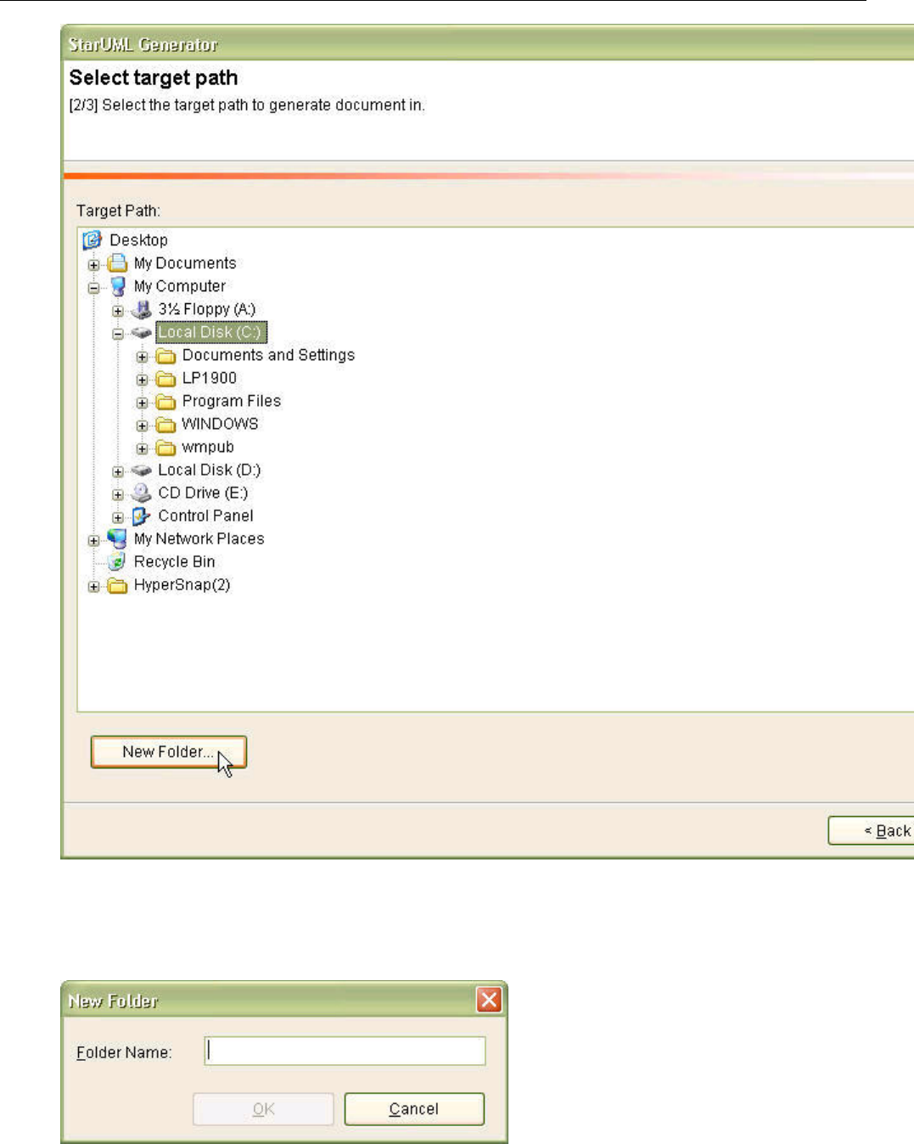This screenshot has height=1144, width=914.
Task: Expand the HyperSnap(2) folder node
Action: pyautogui.click(x=93, y=587)
